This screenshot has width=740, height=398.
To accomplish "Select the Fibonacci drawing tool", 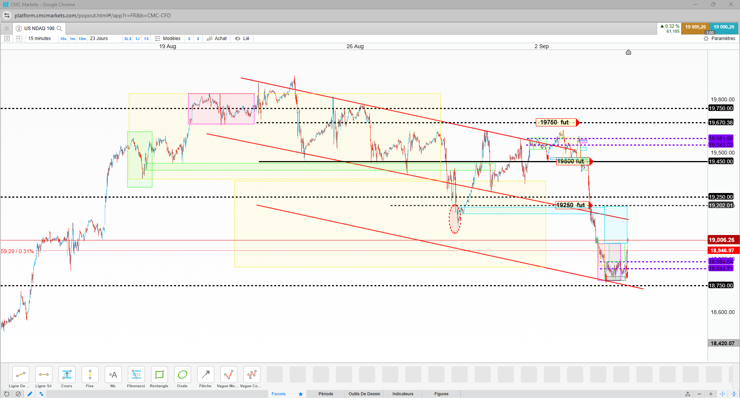I will tap(136, 377).
